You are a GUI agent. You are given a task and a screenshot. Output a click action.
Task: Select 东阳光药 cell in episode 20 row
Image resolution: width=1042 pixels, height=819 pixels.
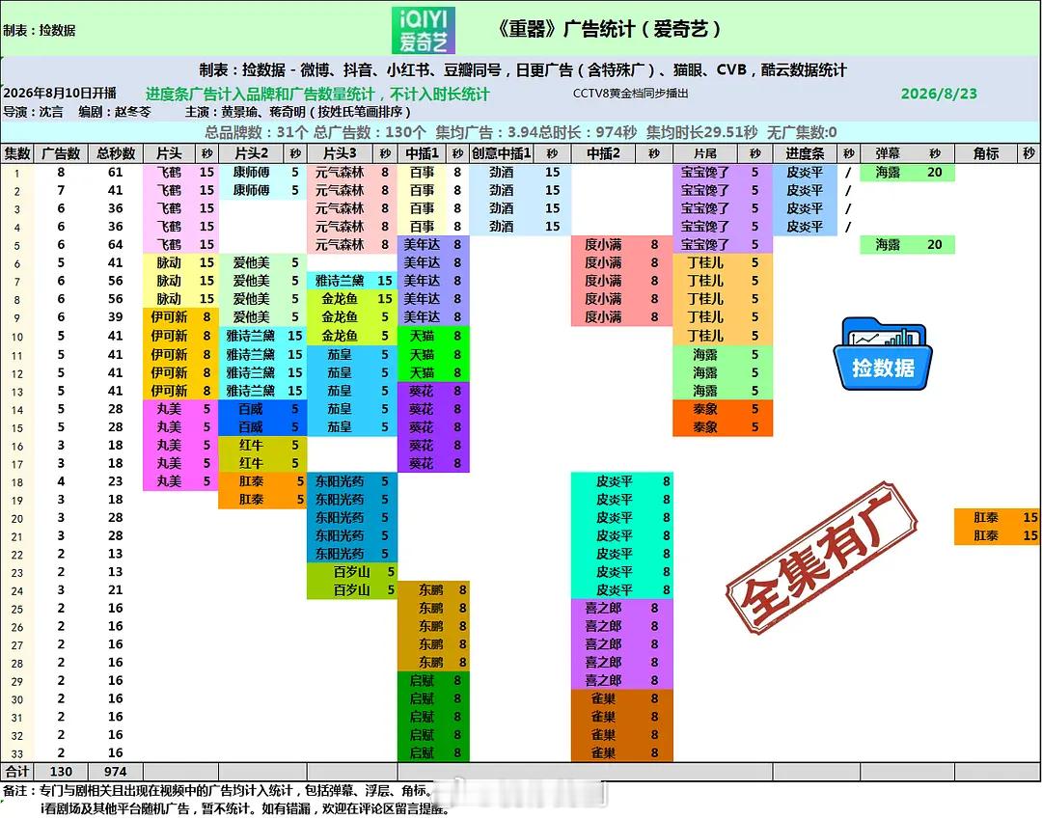pos(340,517)
